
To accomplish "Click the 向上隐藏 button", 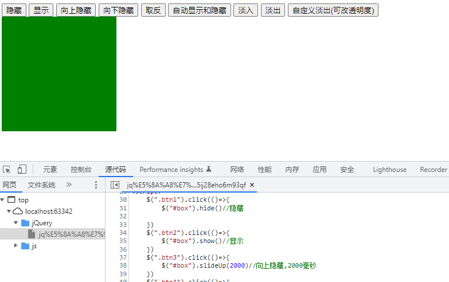I will 76,10.
